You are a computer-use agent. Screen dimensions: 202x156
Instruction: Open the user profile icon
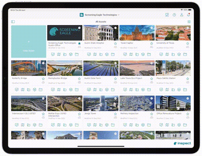[181, 15]
